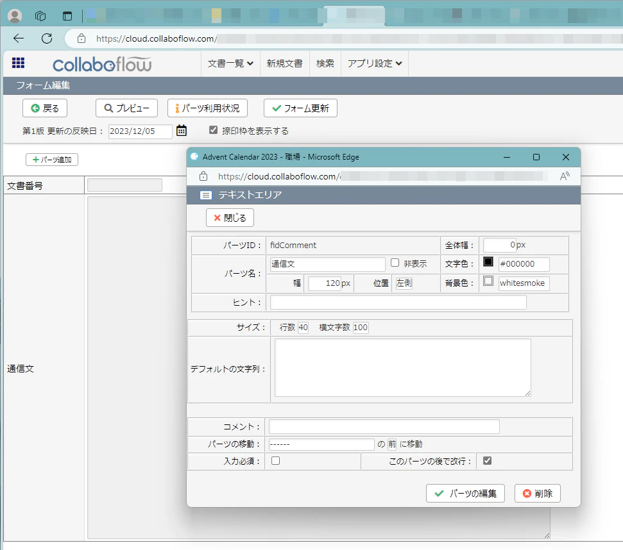Click the パーツ名 input with 通信文

(x=328, y=264)
